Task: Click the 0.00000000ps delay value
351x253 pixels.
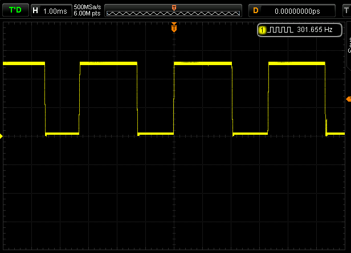Action: (x=296, y=10)
